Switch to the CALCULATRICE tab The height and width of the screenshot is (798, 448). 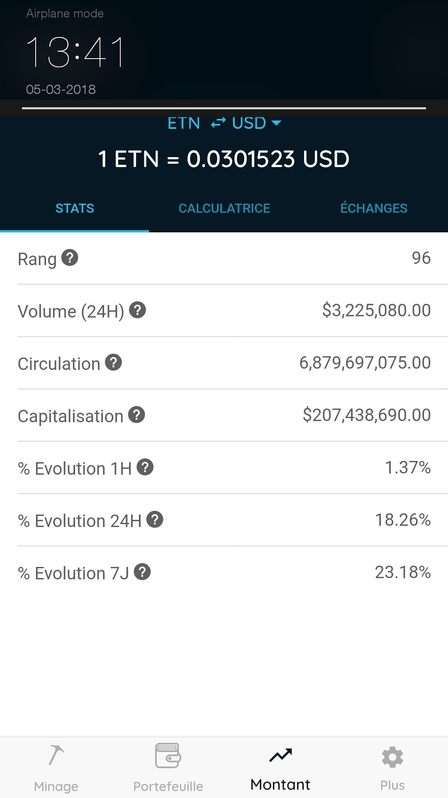point(224,208)
